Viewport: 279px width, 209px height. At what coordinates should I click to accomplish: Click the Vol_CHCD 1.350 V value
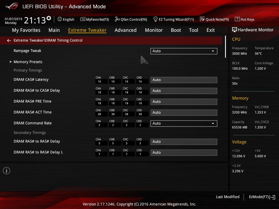click(260, 127)
